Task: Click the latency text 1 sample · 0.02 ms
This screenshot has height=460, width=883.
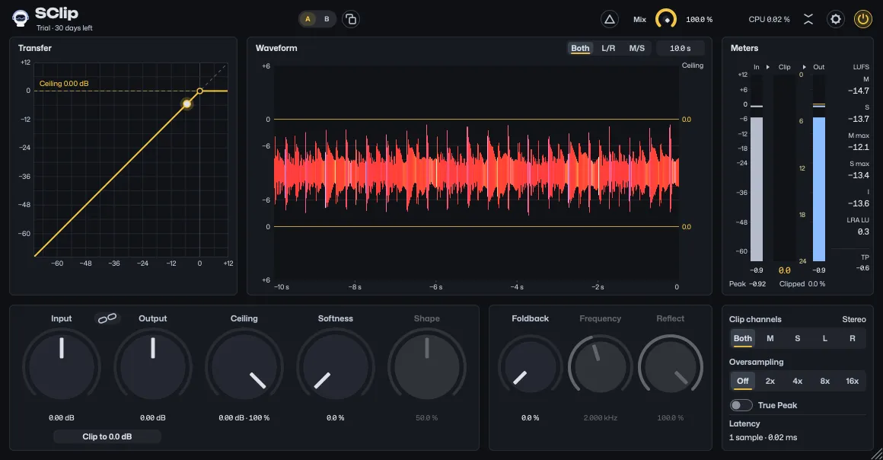Action: coord(763,437)
